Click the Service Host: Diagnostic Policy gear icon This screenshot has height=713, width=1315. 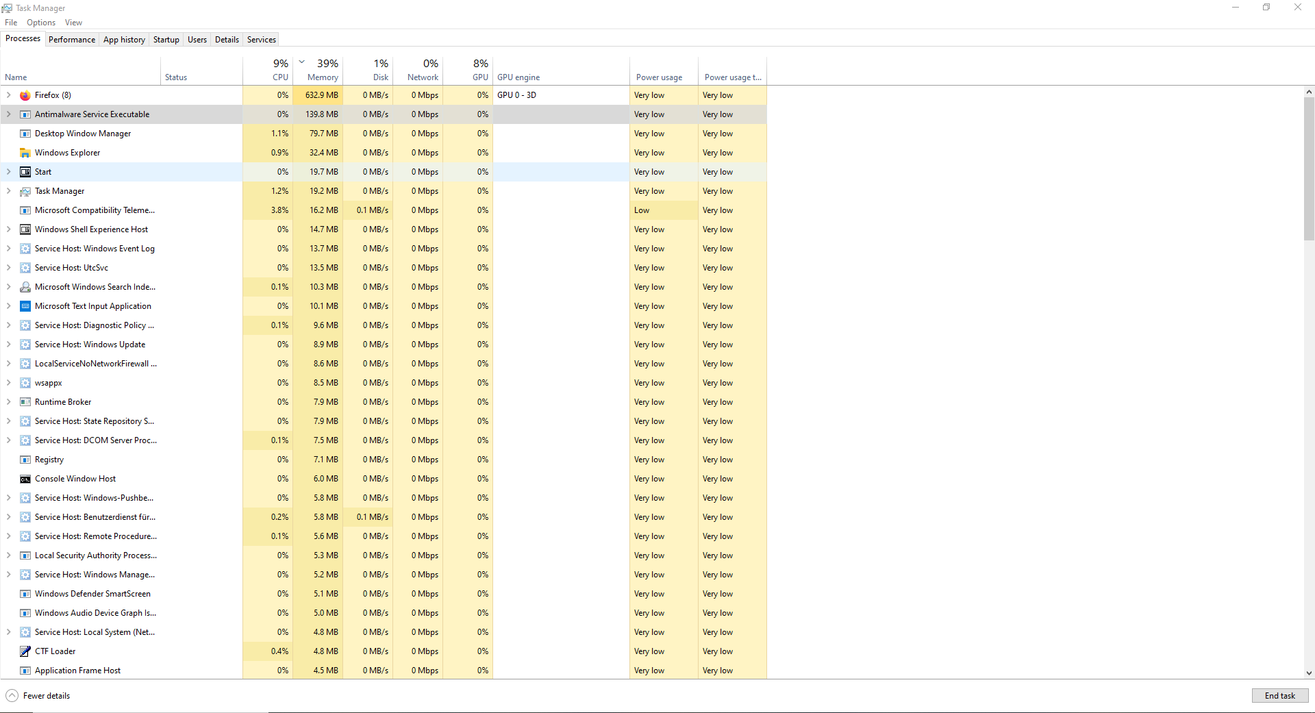tap(25, 325)
